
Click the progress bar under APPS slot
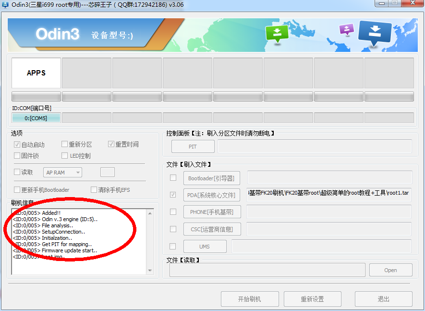36,96
